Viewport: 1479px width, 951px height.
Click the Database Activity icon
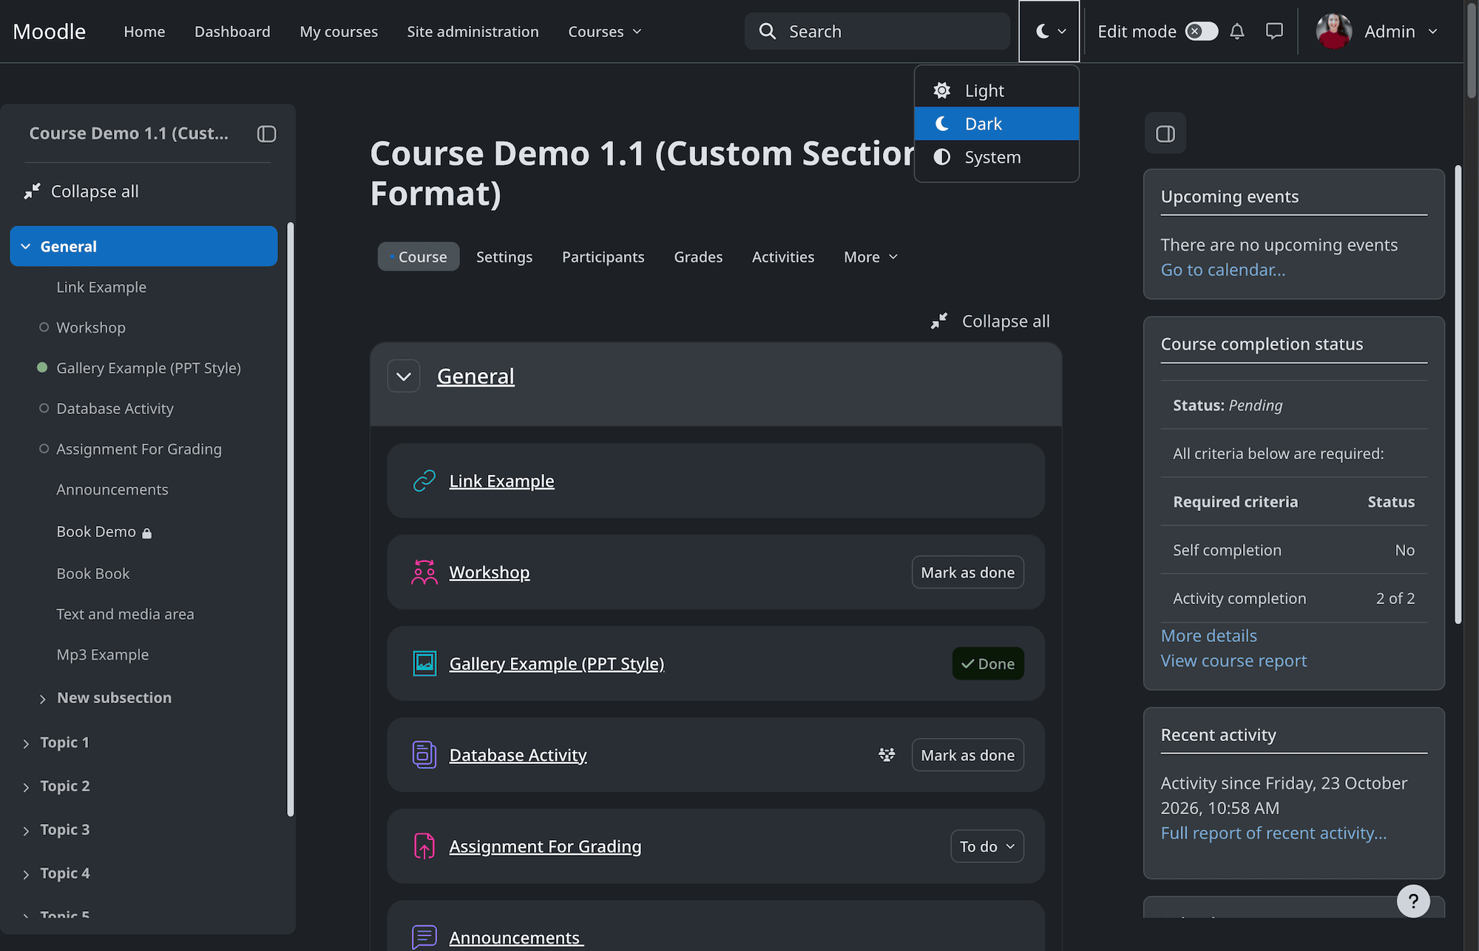(x=424, y=755)
